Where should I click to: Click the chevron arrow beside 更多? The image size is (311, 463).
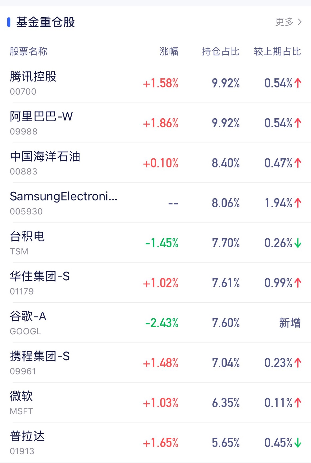coord(300,22)
